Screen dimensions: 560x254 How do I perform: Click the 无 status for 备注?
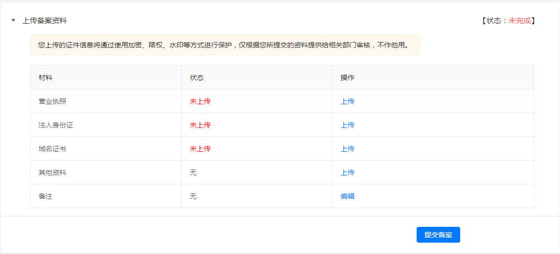point(193,196)
